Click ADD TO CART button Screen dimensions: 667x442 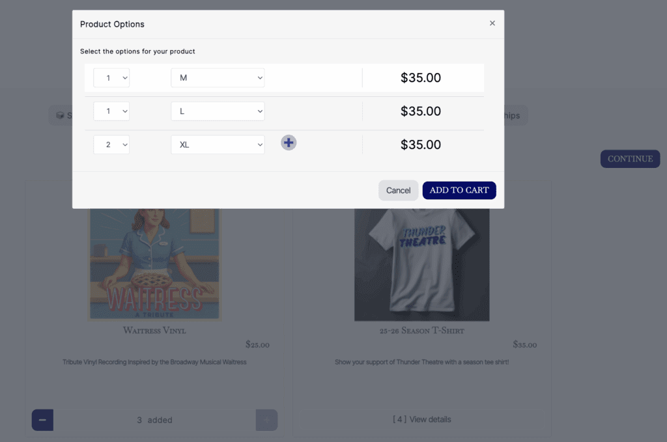pyautogui.click(x=459, y=190)
